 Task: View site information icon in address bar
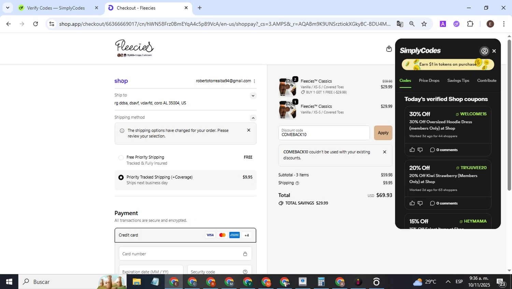(x=52, y=24)
